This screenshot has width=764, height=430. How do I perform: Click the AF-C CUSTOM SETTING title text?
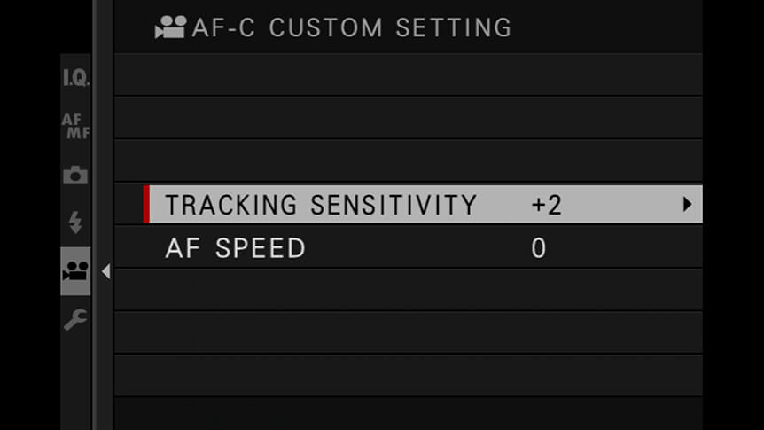click(352, 27)
